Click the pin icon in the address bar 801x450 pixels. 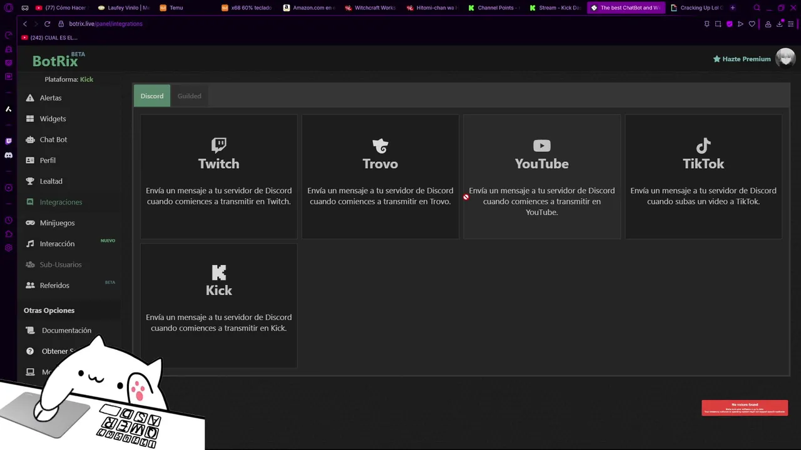707,24
